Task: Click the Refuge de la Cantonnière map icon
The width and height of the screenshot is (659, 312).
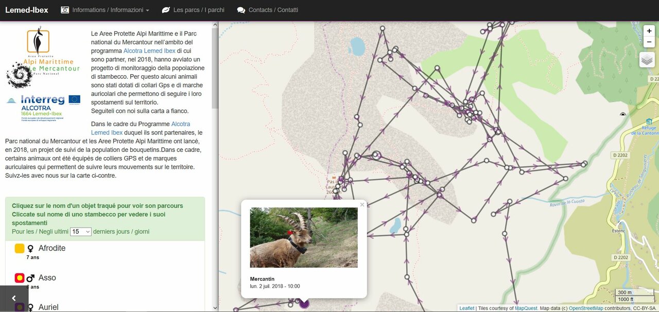Action: pyautogui.click(x=648, y=122)
